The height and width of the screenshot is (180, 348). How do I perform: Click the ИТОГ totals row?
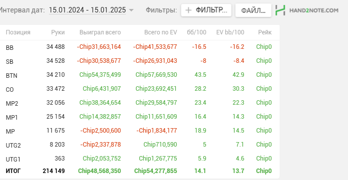139,171
